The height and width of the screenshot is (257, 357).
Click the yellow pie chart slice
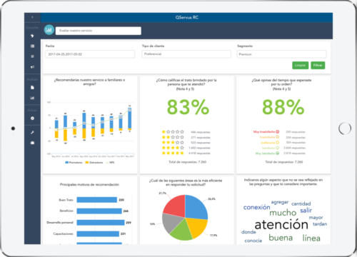[196, 227]
